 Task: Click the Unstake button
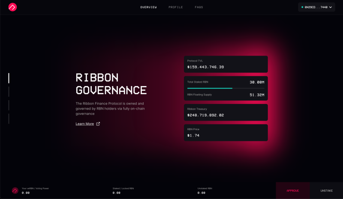[x=326, y=191]
